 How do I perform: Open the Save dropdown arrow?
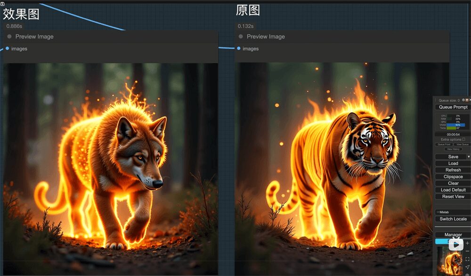pyautogui.click(x=469, y=157)
